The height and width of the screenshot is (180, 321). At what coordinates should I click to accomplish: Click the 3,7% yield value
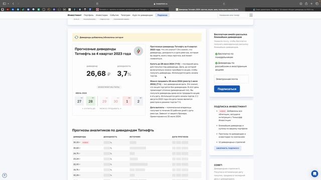[x=124, y=73]
